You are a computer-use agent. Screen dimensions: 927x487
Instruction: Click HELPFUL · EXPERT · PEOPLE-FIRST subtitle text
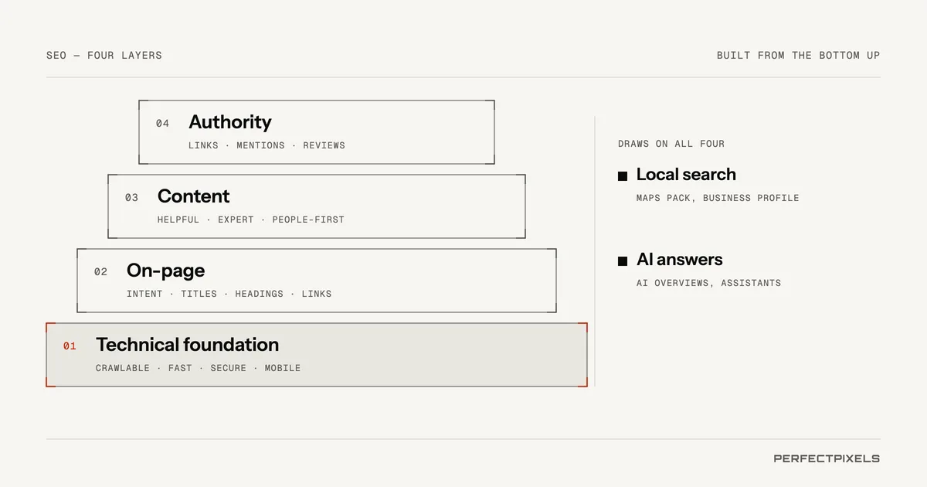[x=251, y=220]
